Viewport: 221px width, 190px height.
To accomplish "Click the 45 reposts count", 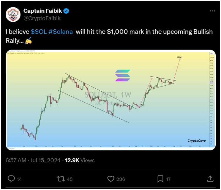I will [x=70, y=179].
